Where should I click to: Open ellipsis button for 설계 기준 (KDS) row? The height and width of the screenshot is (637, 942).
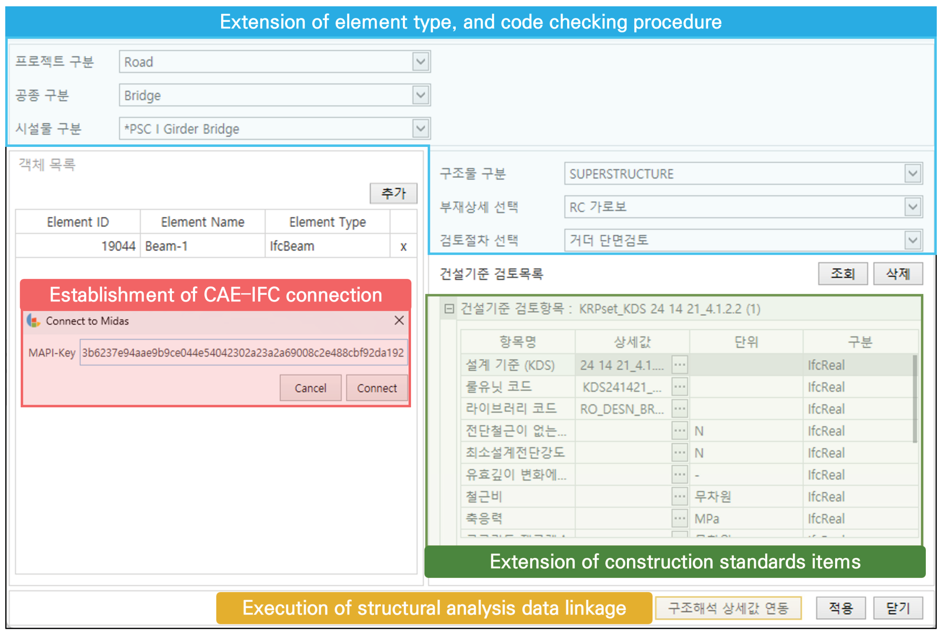(680, 365)
